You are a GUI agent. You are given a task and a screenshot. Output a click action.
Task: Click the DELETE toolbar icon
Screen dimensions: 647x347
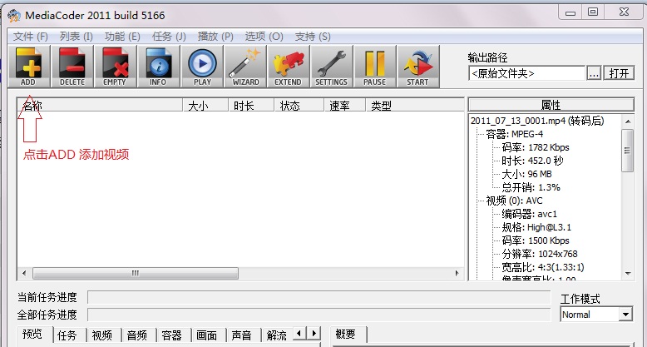(x=72, y=67)
